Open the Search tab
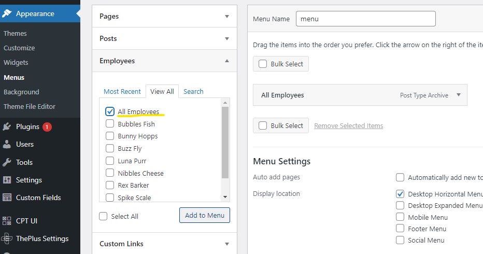 click(193, 92)
